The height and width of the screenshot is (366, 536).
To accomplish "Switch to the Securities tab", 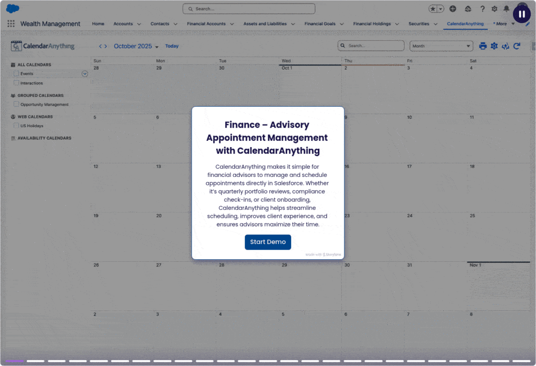I will (419, 24).
